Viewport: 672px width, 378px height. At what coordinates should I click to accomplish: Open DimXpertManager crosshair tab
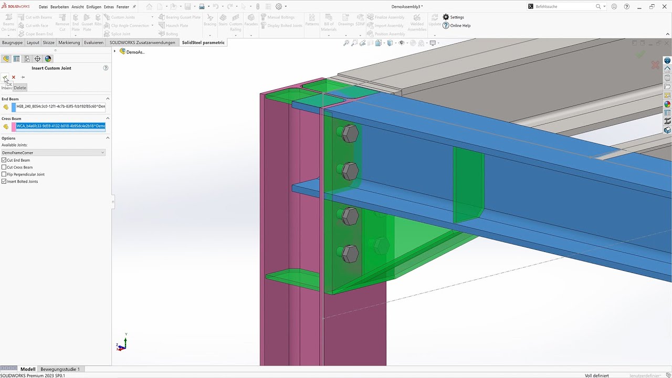pos(37,59)
